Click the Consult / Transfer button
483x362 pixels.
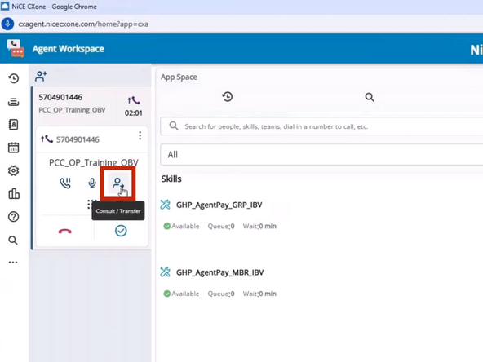(117, 183)
